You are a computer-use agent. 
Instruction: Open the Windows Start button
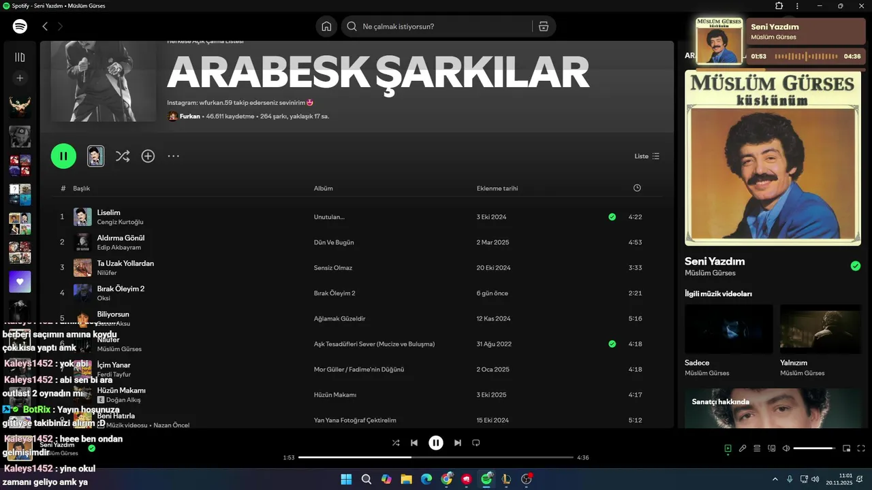(346, 479)
